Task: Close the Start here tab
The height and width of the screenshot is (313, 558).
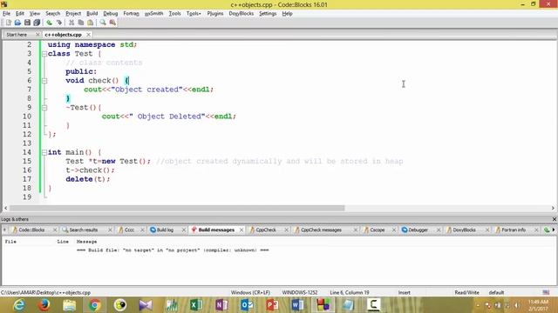Action: point(37,35)
